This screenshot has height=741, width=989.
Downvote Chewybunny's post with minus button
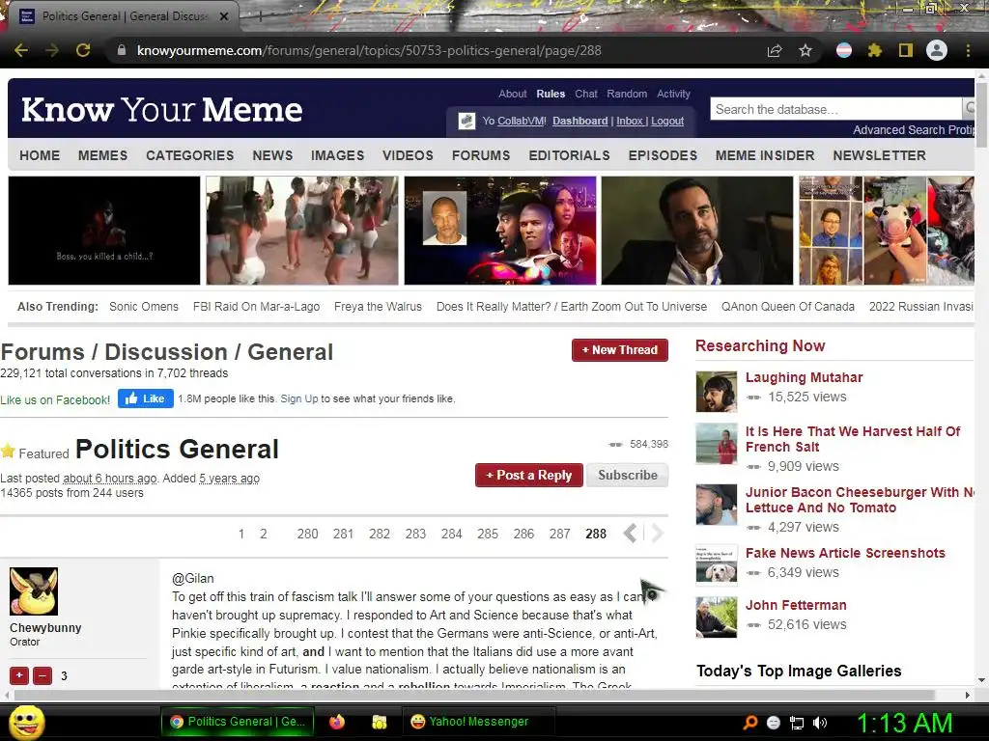[x=42, y=675]
